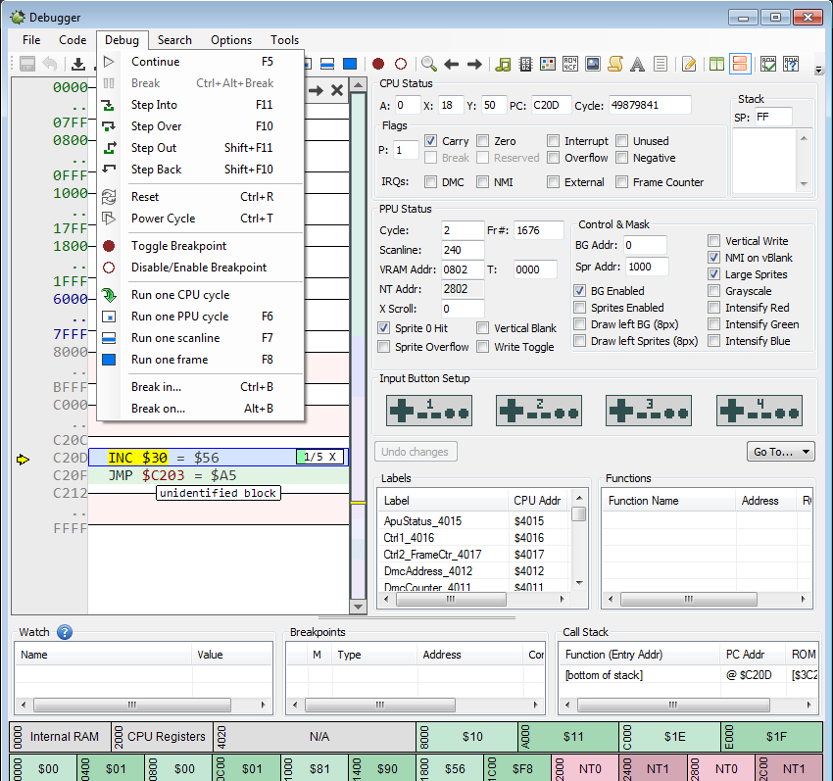The height and width of the screenshot is (781, 833).
Task: Click the Navigate forward arrow in toolbar
Action: [x=474, y=65]
